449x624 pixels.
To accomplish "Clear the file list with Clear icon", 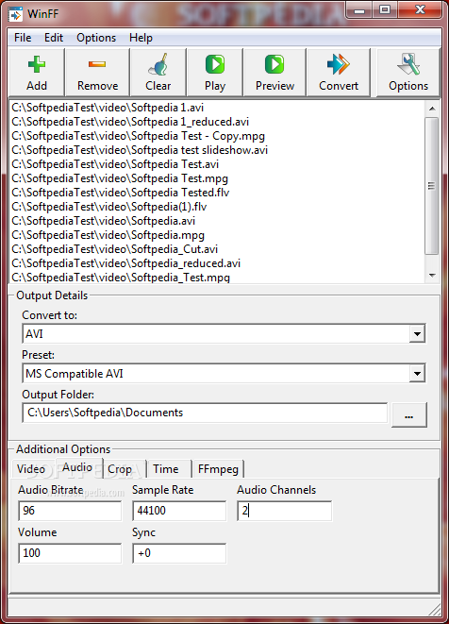I will tap(158, 72).
